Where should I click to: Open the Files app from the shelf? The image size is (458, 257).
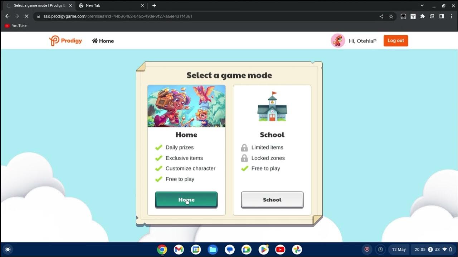(213, 250)
